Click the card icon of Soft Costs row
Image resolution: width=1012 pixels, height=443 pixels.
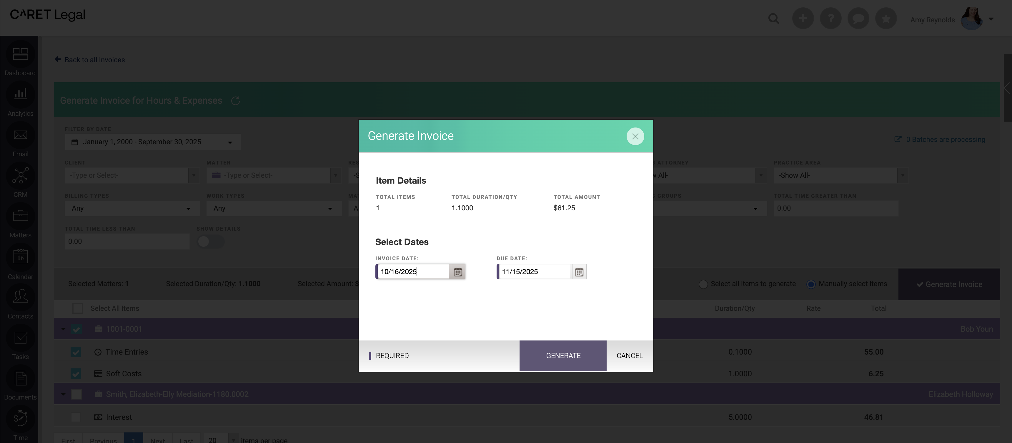pyautogui.click(x=98, y=374)
